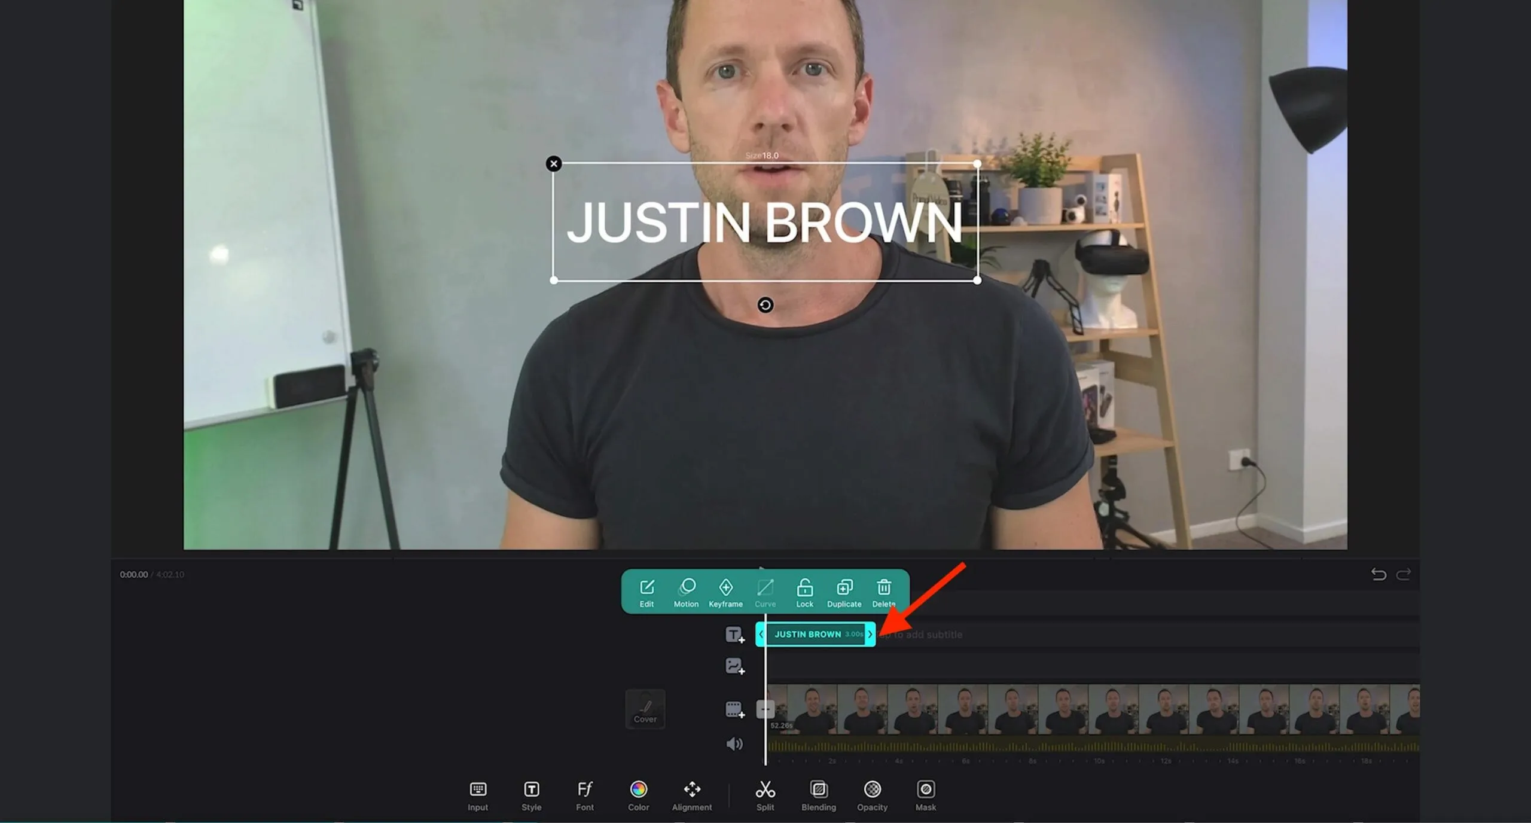Click the Edit icon in the teal popup

646,592
